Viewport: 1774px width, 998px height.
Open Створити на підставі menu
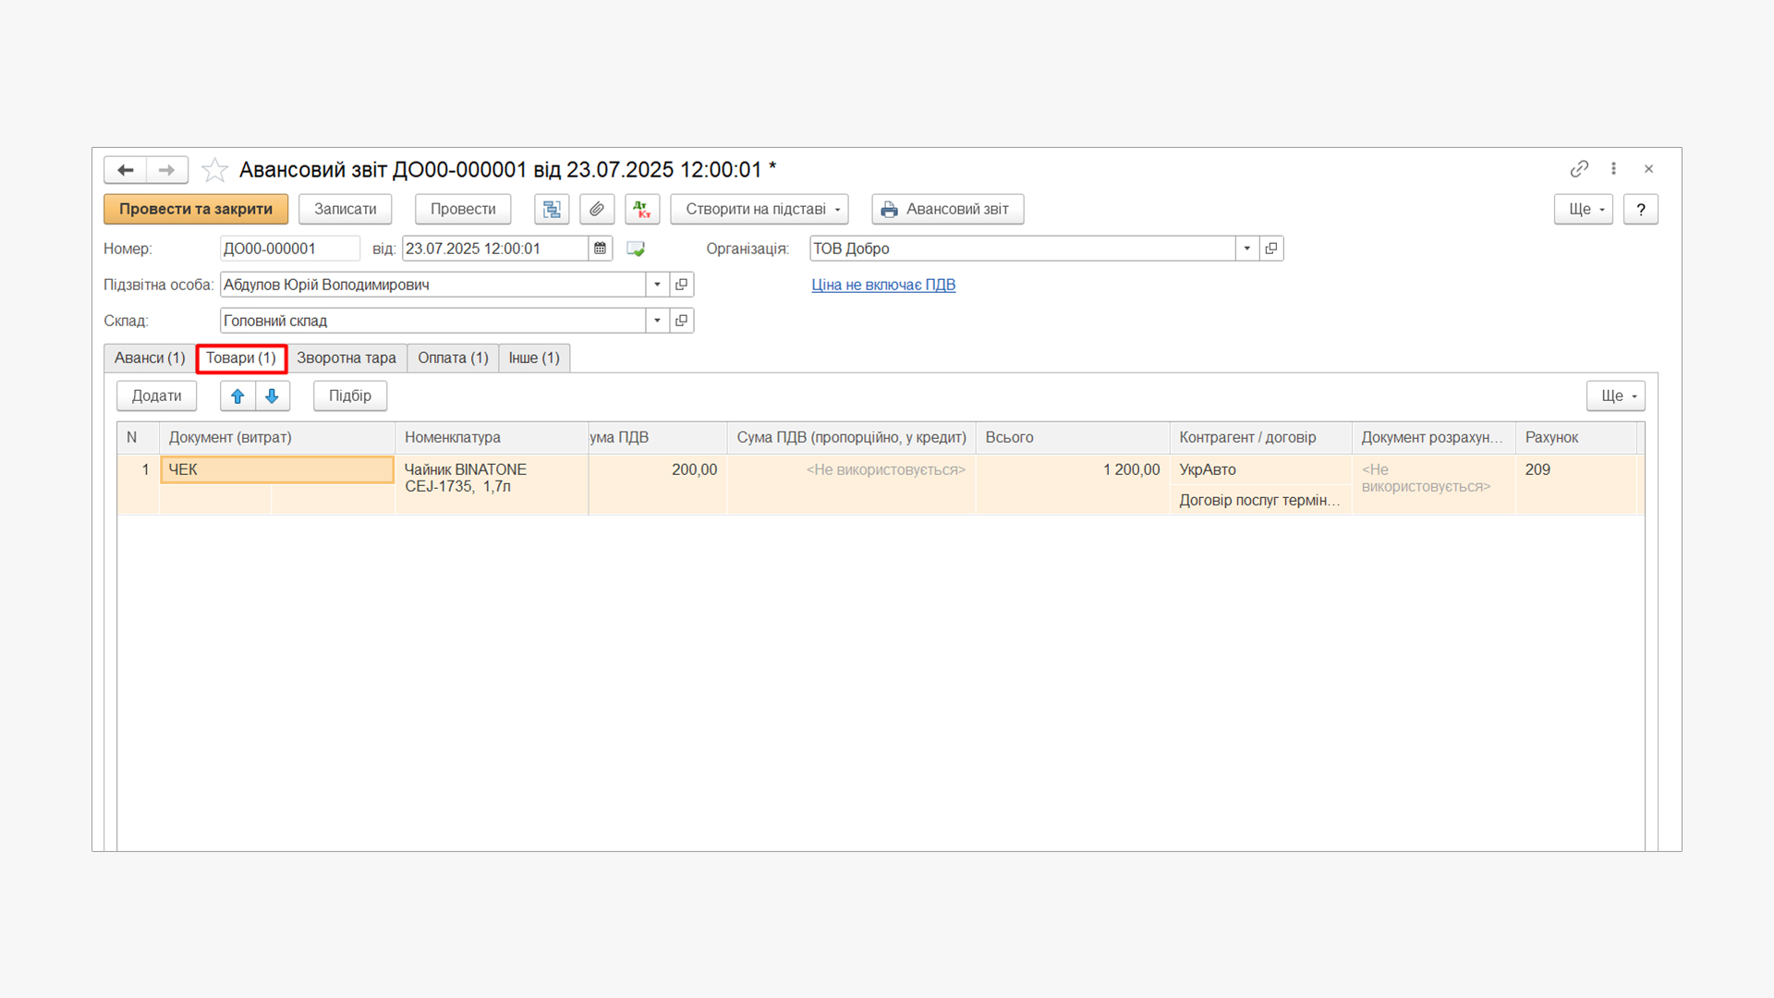pyautogui.click(x=759, y=209)
